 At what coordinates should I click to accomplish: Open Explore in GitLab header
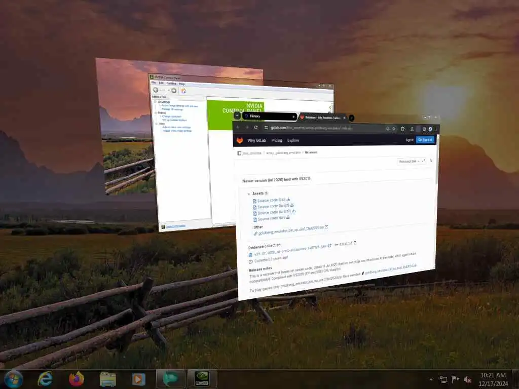pos(293,140)
